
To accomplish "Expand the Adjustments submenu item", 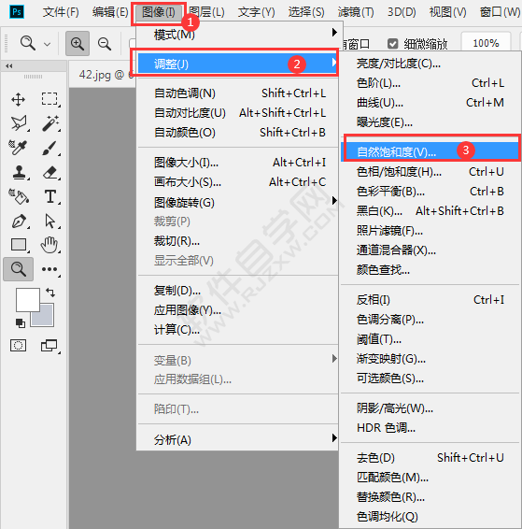I will pyautogui.click(x=238, y=64).
